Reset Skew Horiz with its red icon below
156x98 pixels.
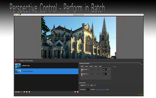tap(82, 71)
